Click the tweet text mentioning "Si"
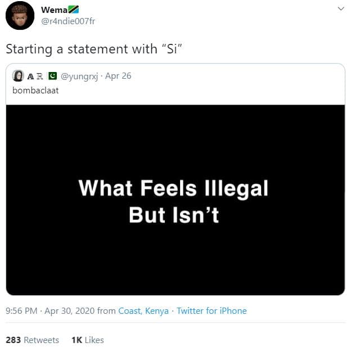 click(94, 49)
